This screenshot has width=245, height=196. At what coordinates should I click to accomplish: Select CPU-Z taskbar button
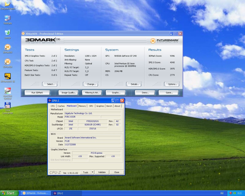(x=67, y=193)
